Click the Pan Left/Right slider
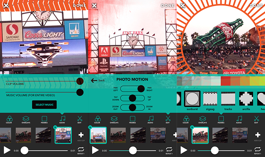This screenshot has height=157, width=265. pyautogui.click(x=132, y=89)
